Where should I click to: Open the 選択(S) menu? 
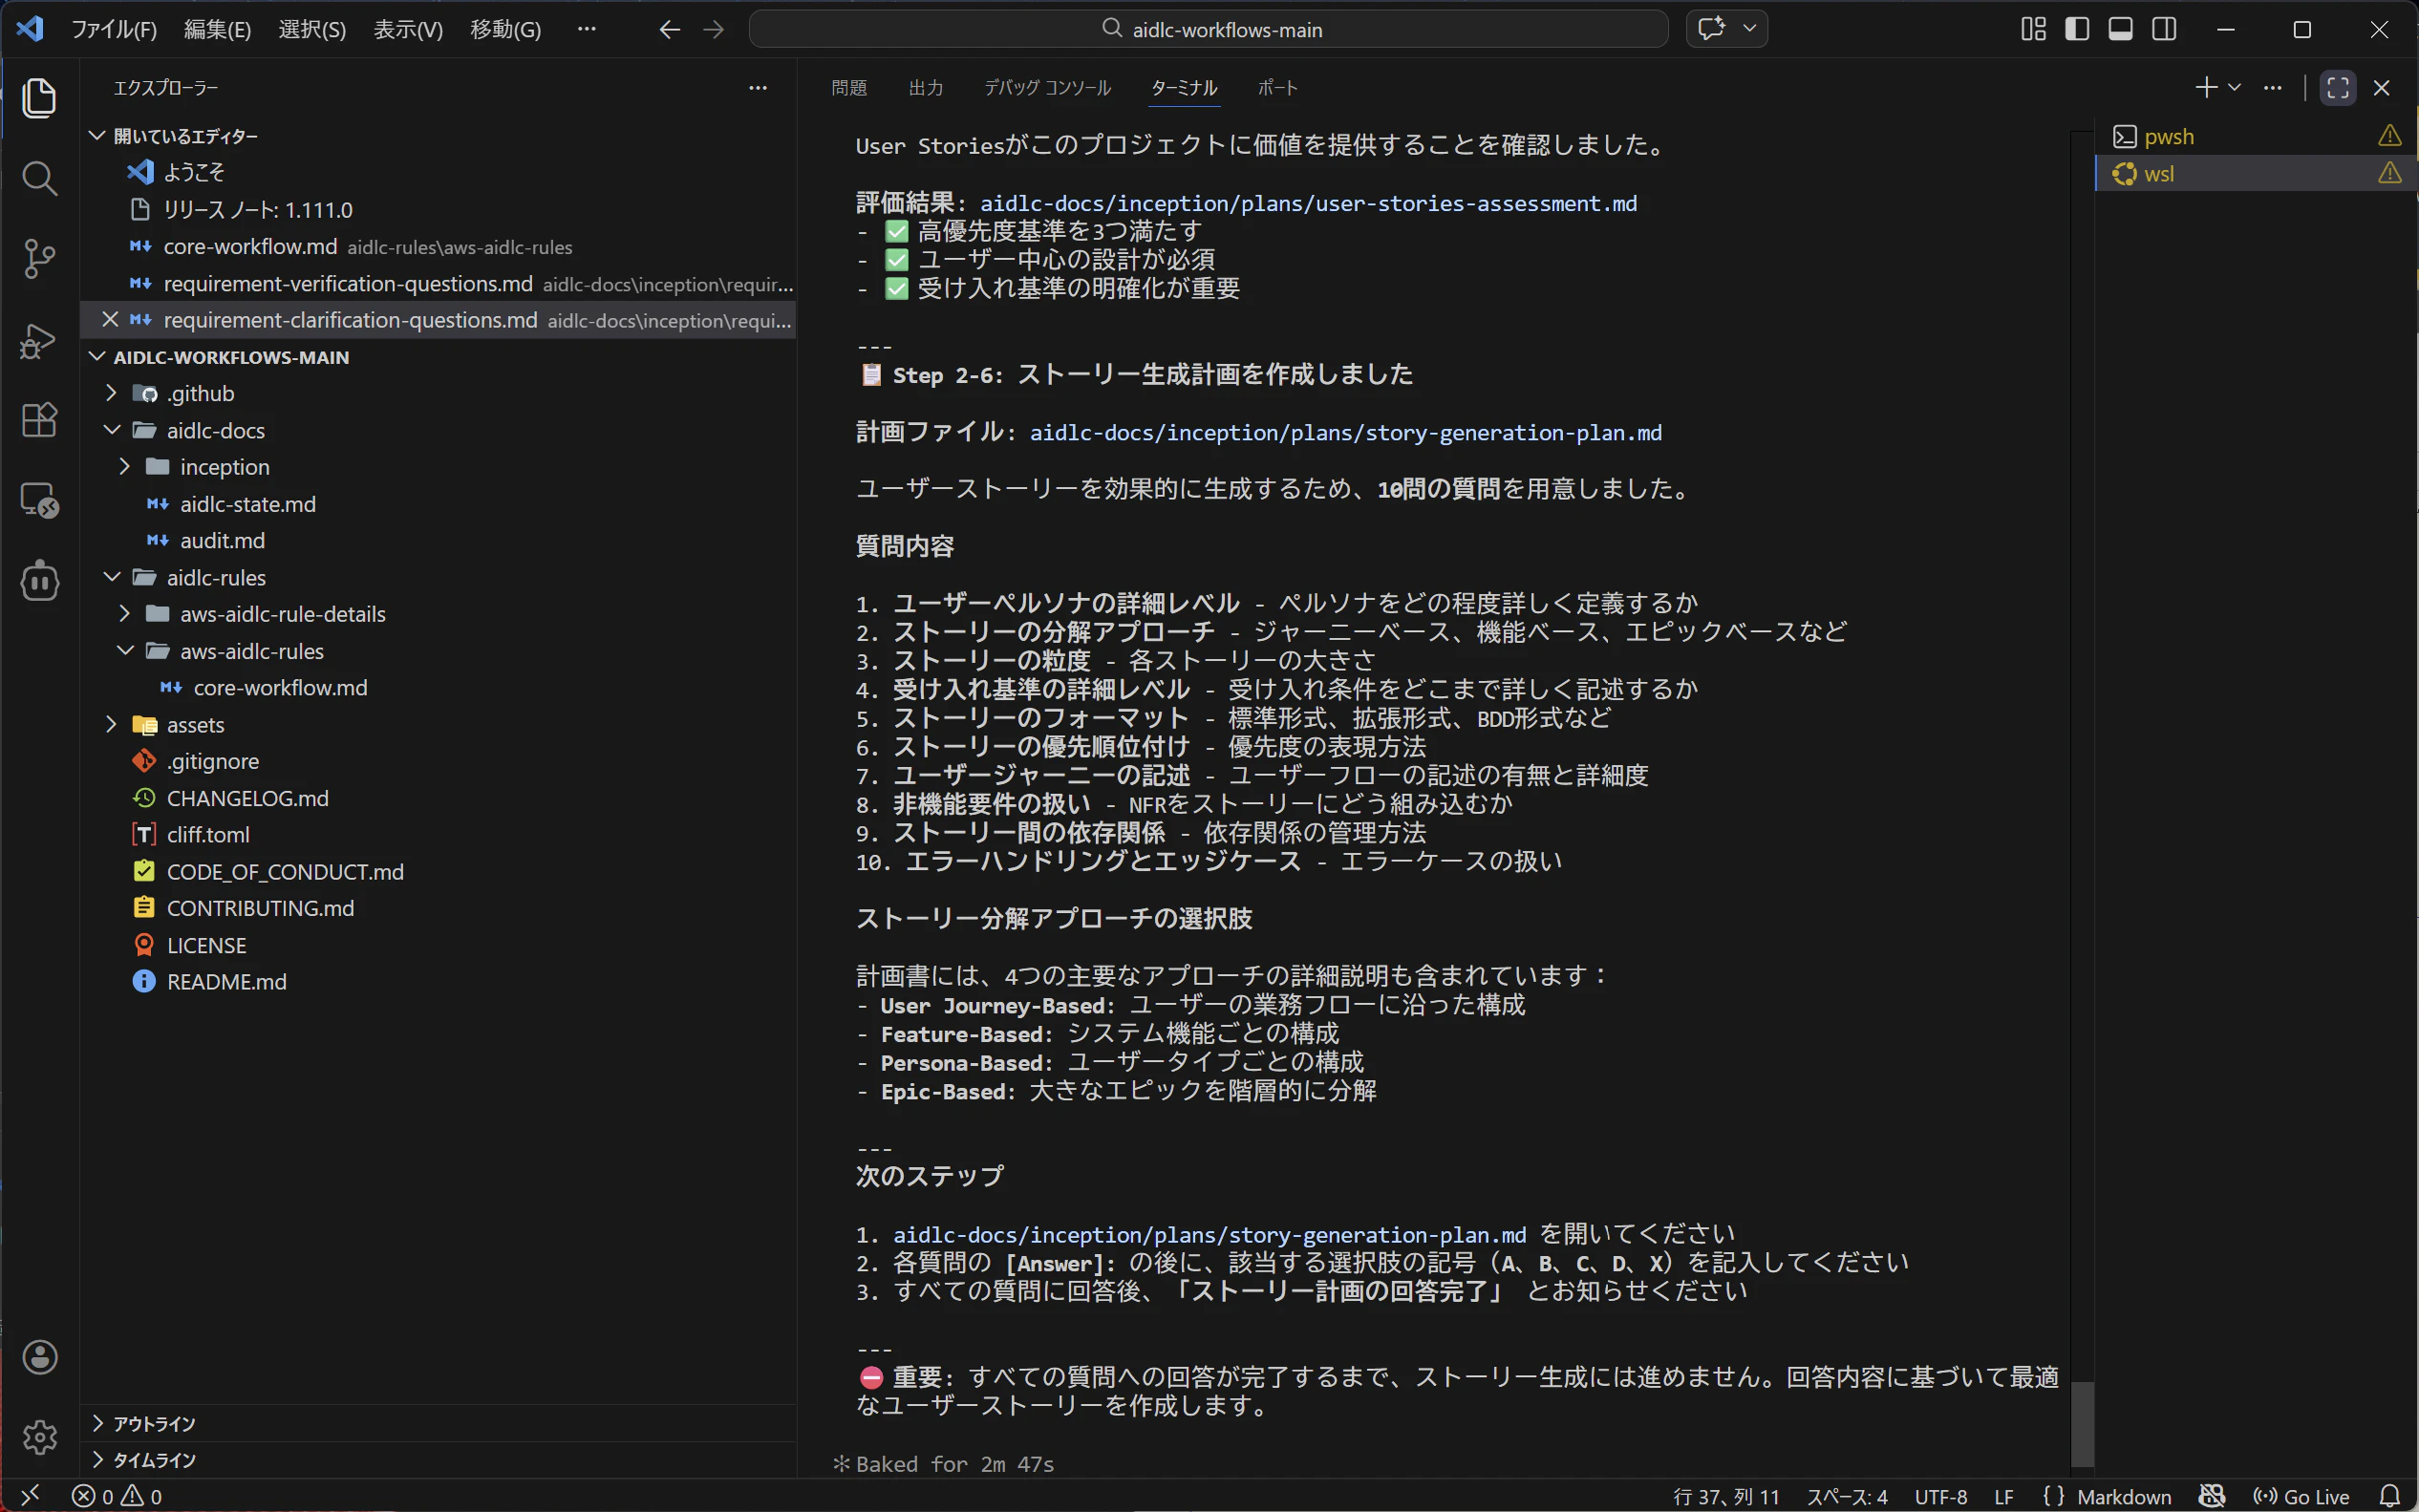[312, 29]
